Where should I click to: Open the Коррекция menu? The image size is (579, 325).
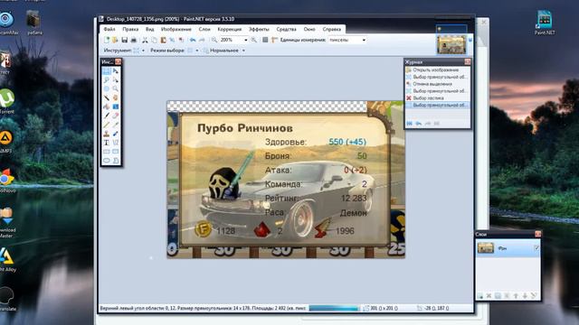pyautogui.click(x=229, y=29)
